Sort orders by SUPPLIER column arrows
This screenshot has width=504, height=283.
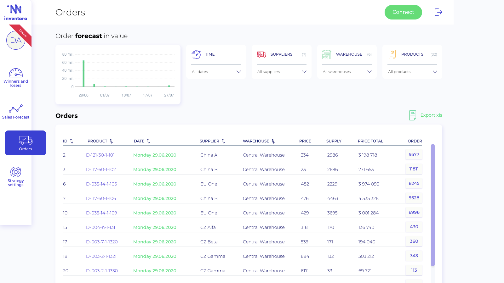pos(223,141)
